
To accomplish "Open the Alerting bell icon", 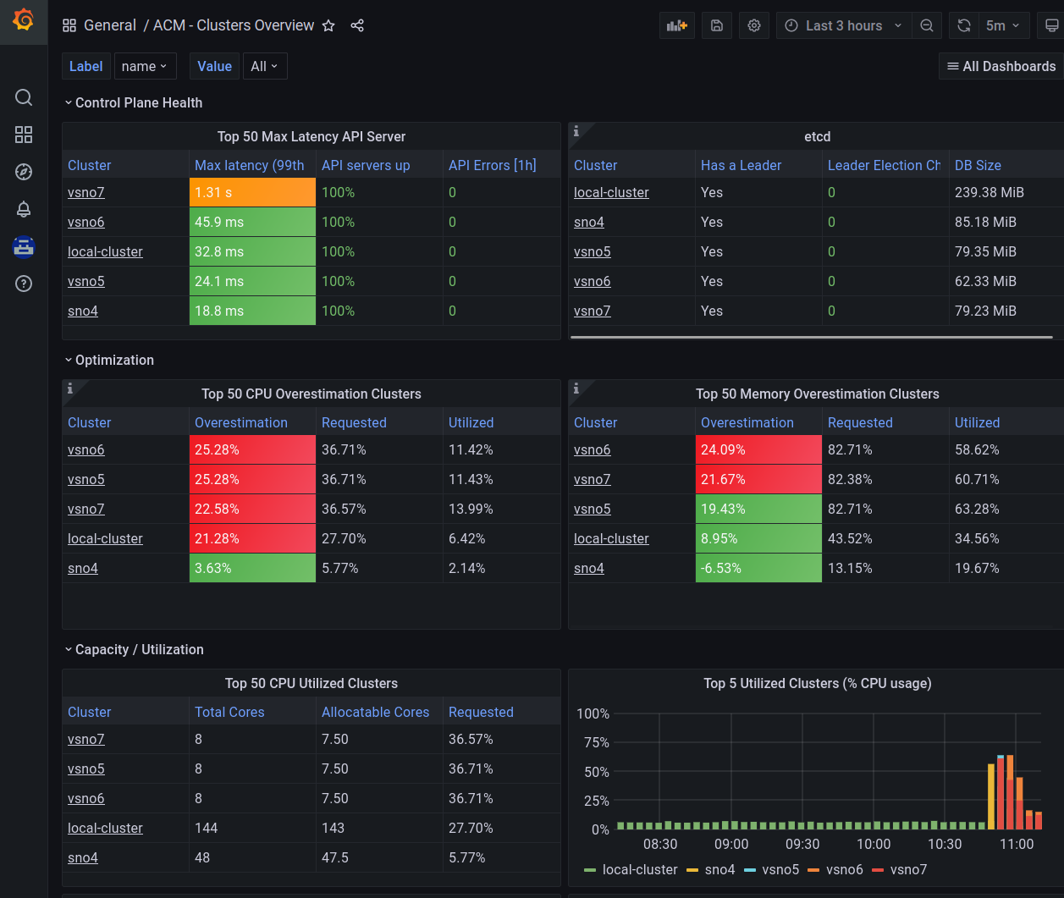I will 24,209.
